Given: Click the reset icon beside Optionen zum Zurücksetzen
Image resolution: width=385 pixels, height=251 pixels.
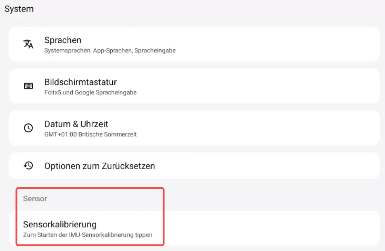Looking at the screenshot, I should pyautogui.click(x=28, y=166).
